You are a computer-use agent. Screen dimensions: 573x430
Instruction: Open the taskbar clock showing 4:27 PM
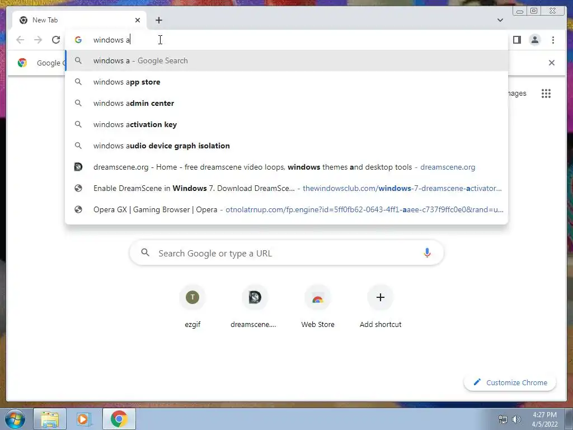coord(544,419)
